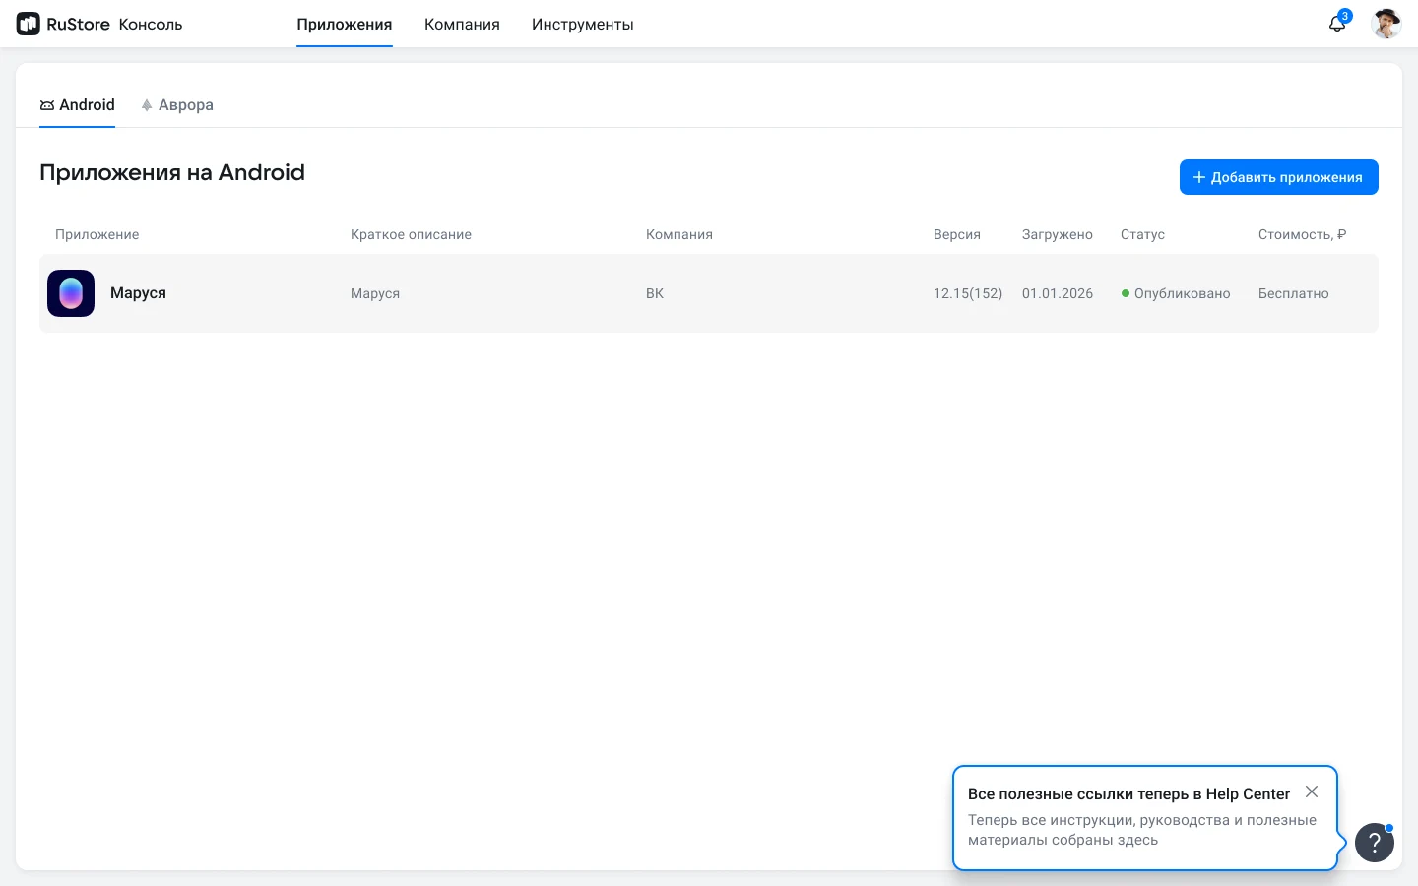Open the notifications bell

(x=1337, y=24)
